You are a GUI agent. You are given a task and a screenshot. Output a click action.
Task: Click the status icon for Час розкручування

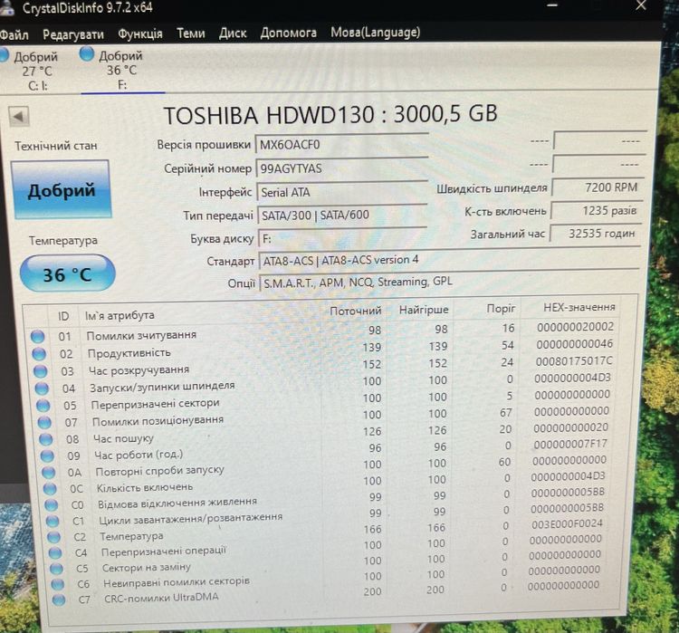[40, 371]
